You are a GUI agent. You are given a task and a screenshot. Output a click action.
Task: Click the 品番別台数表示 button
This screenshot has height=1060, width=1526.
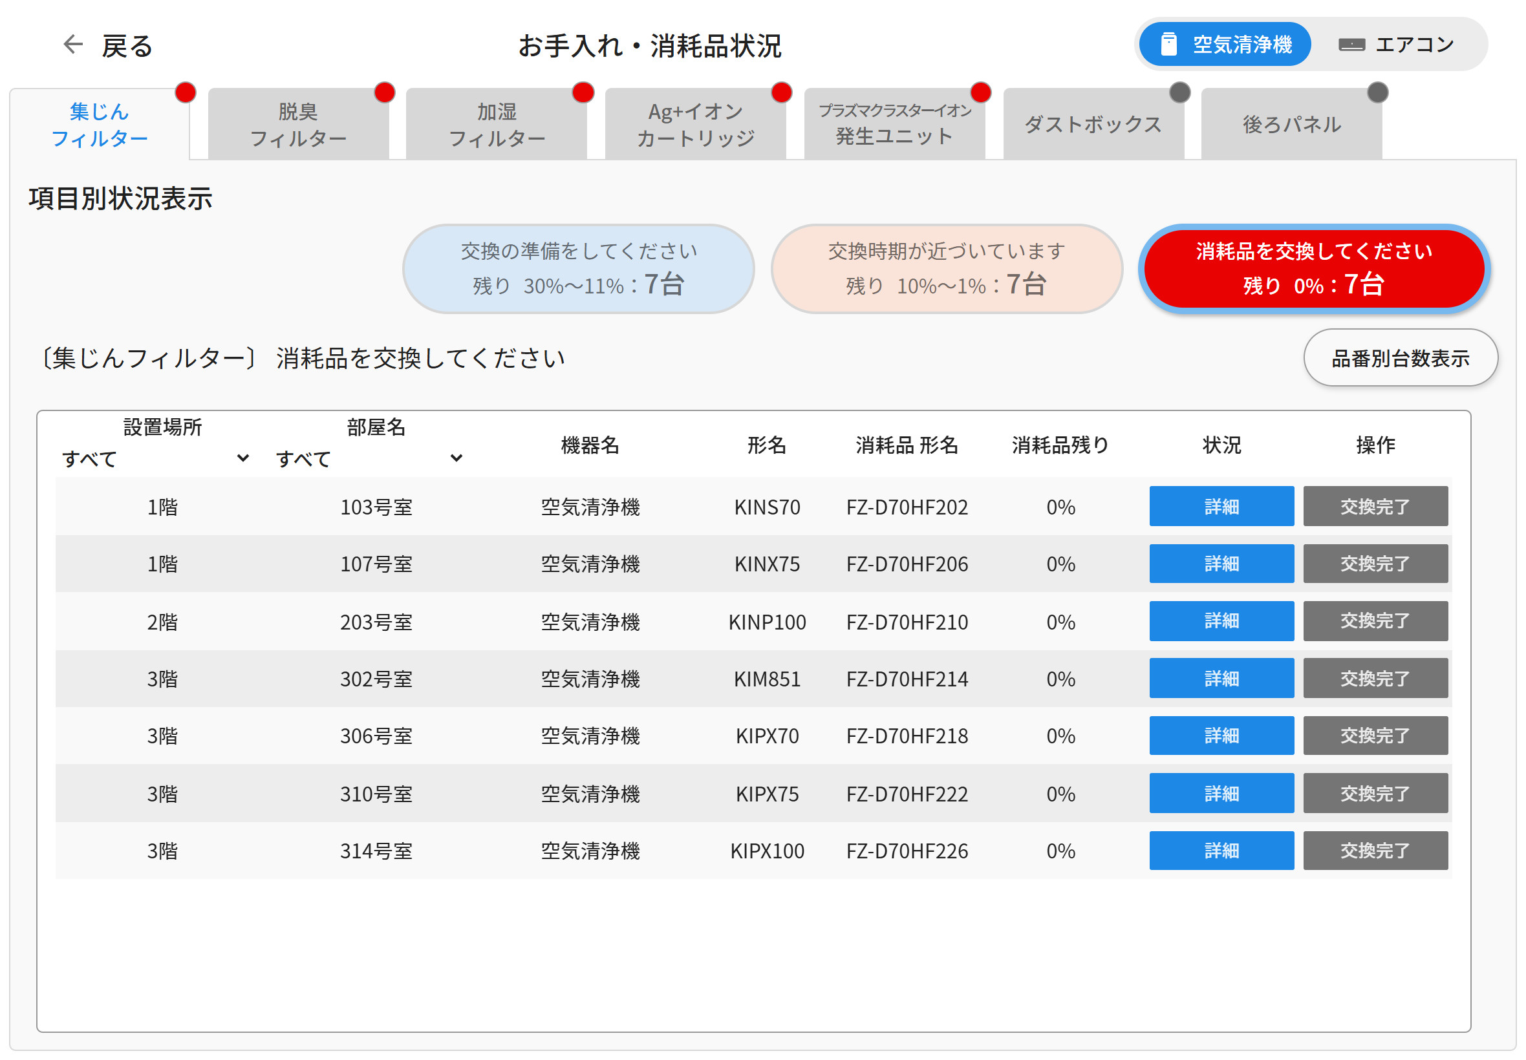(1400, 357)
